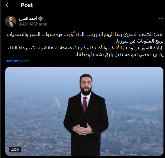Click the last post line beginning يدًا بيد
The width and height of the screenshot is (165, 158).
[x=120, y=55]
